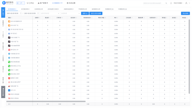The width and height of the screenshot is (192, 108).
Task: Sort by the 总客资 column sort icon
Action: [40, 18]
